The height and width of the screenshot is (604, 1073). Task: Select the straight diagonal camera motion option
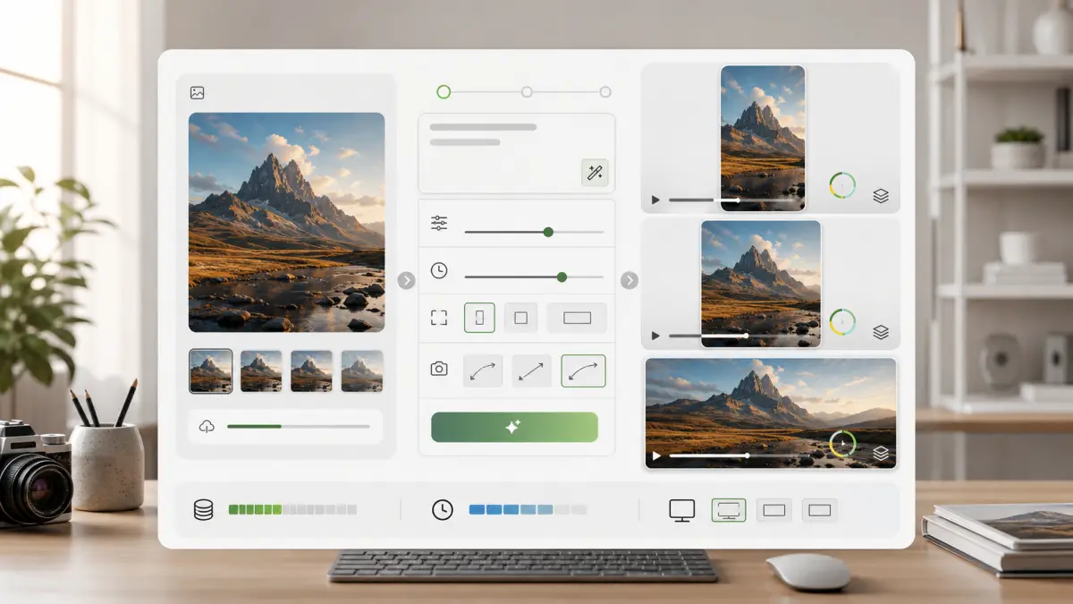[531, 370]
